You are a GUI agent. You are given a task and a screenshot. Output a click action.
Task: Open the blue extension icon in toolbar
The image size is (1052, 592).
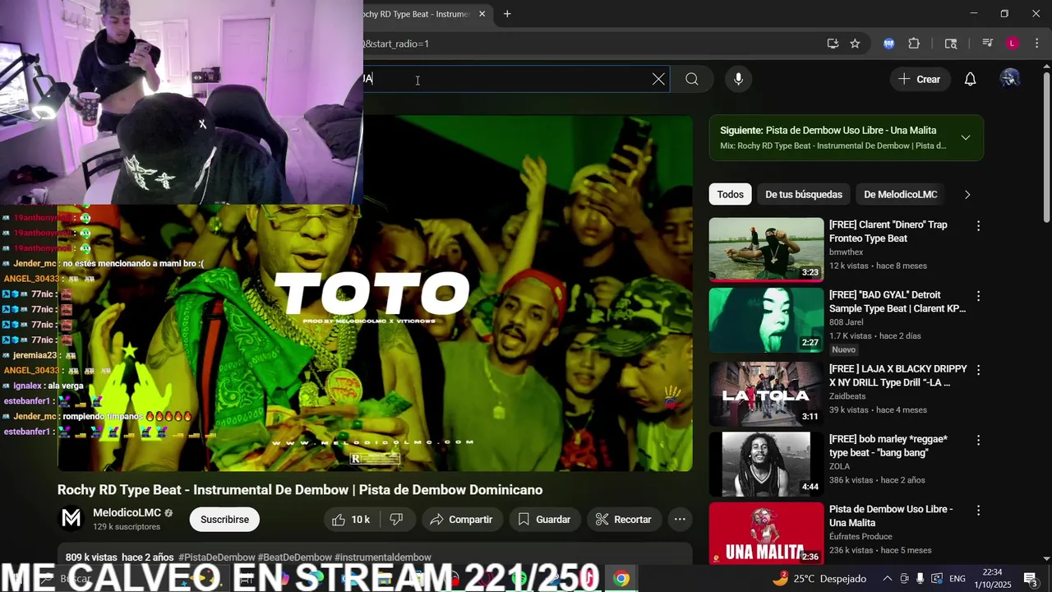click(888, 44)
